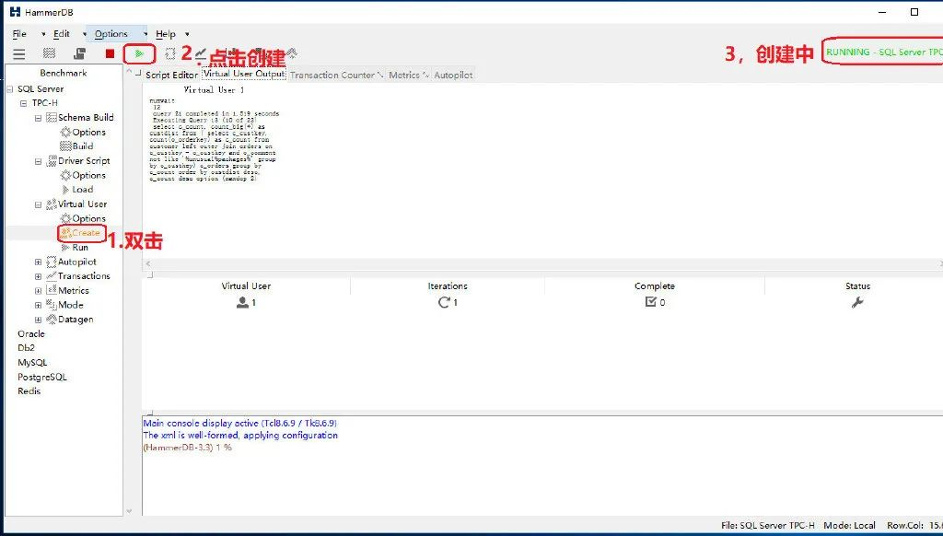The height and width of the screenshot is (536, 943).
Task: Click the Transaction Counter toolbar icon
Action: click(200, 53)
